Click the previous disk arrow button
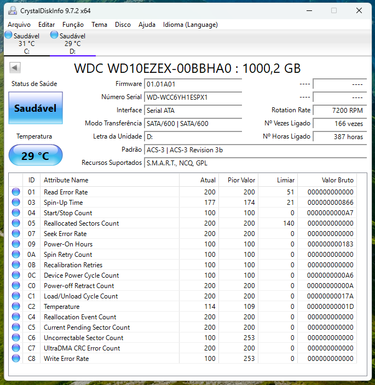This screenshot has width=375, height=385. coord(15,68)
